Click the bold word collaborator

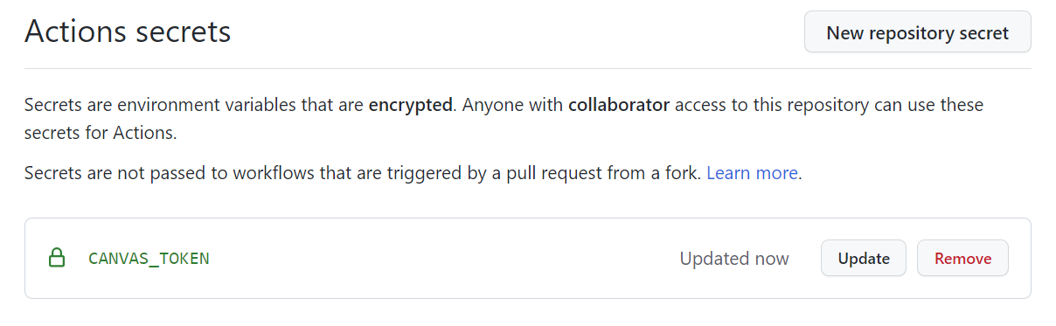point(619,106)
